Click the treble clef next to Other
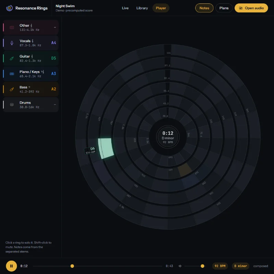274x274 pixels. (x=31, y=25)
